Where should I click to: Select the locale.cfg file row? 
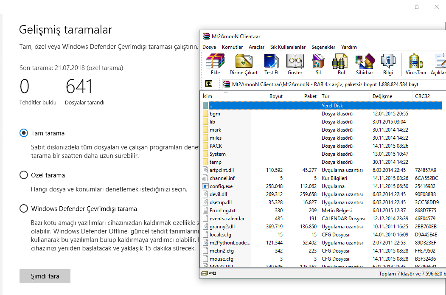(322, 235)
